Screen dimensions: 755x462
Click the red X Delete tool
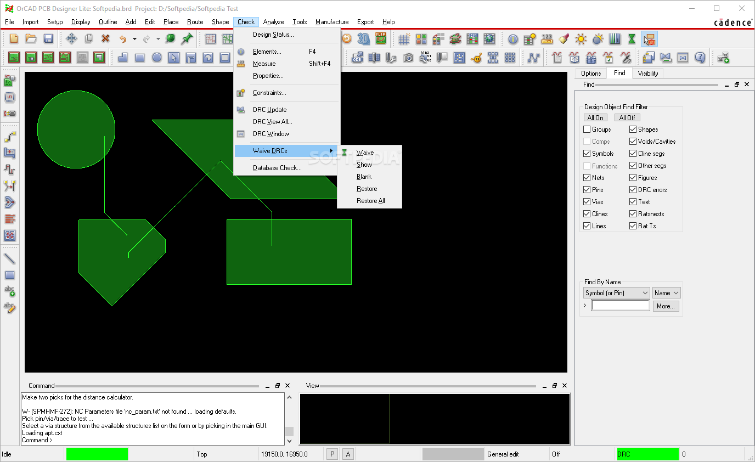point(105,38)
